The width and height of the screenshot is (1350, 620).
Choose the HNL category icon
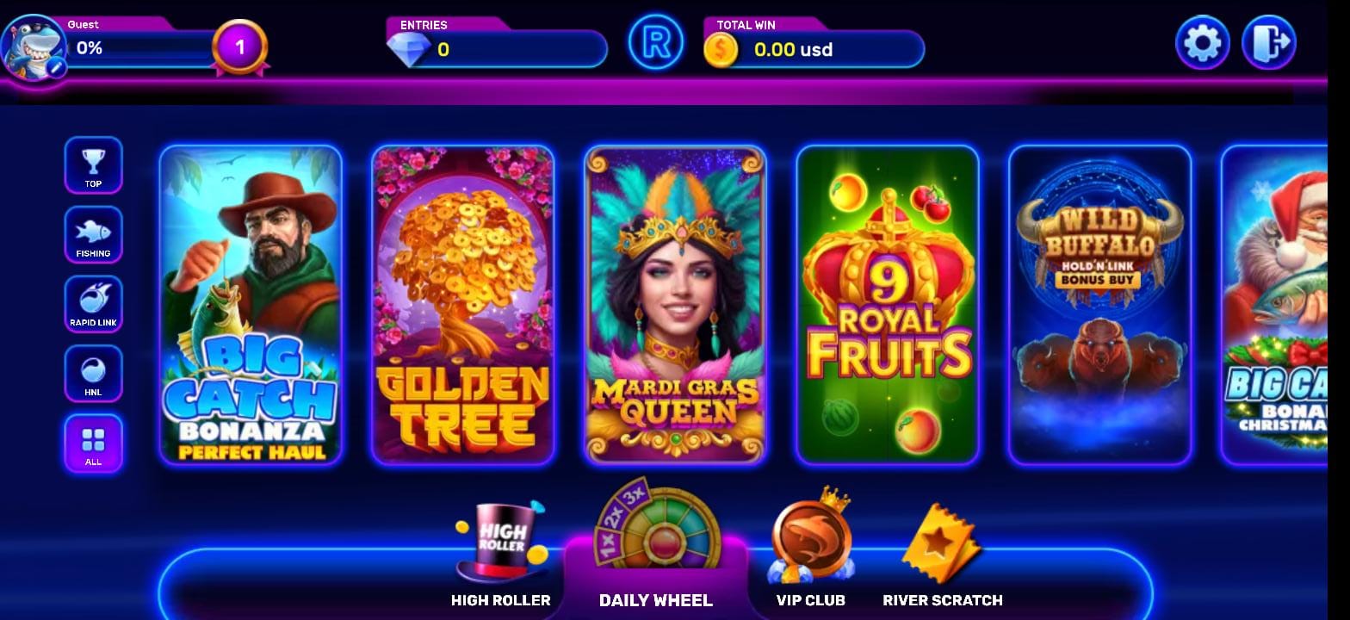coord(93,374)
